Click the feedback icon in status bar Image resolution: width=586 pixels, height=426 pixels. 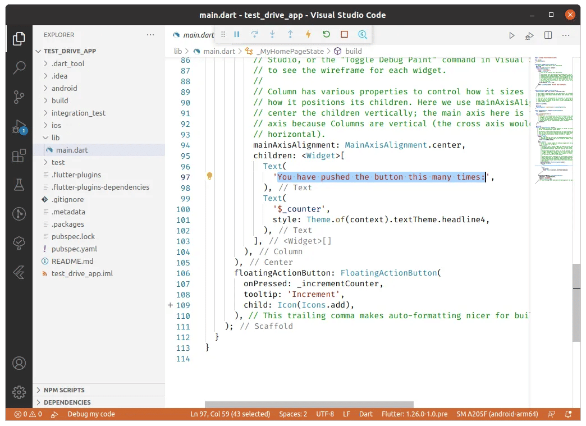(551, 414)
